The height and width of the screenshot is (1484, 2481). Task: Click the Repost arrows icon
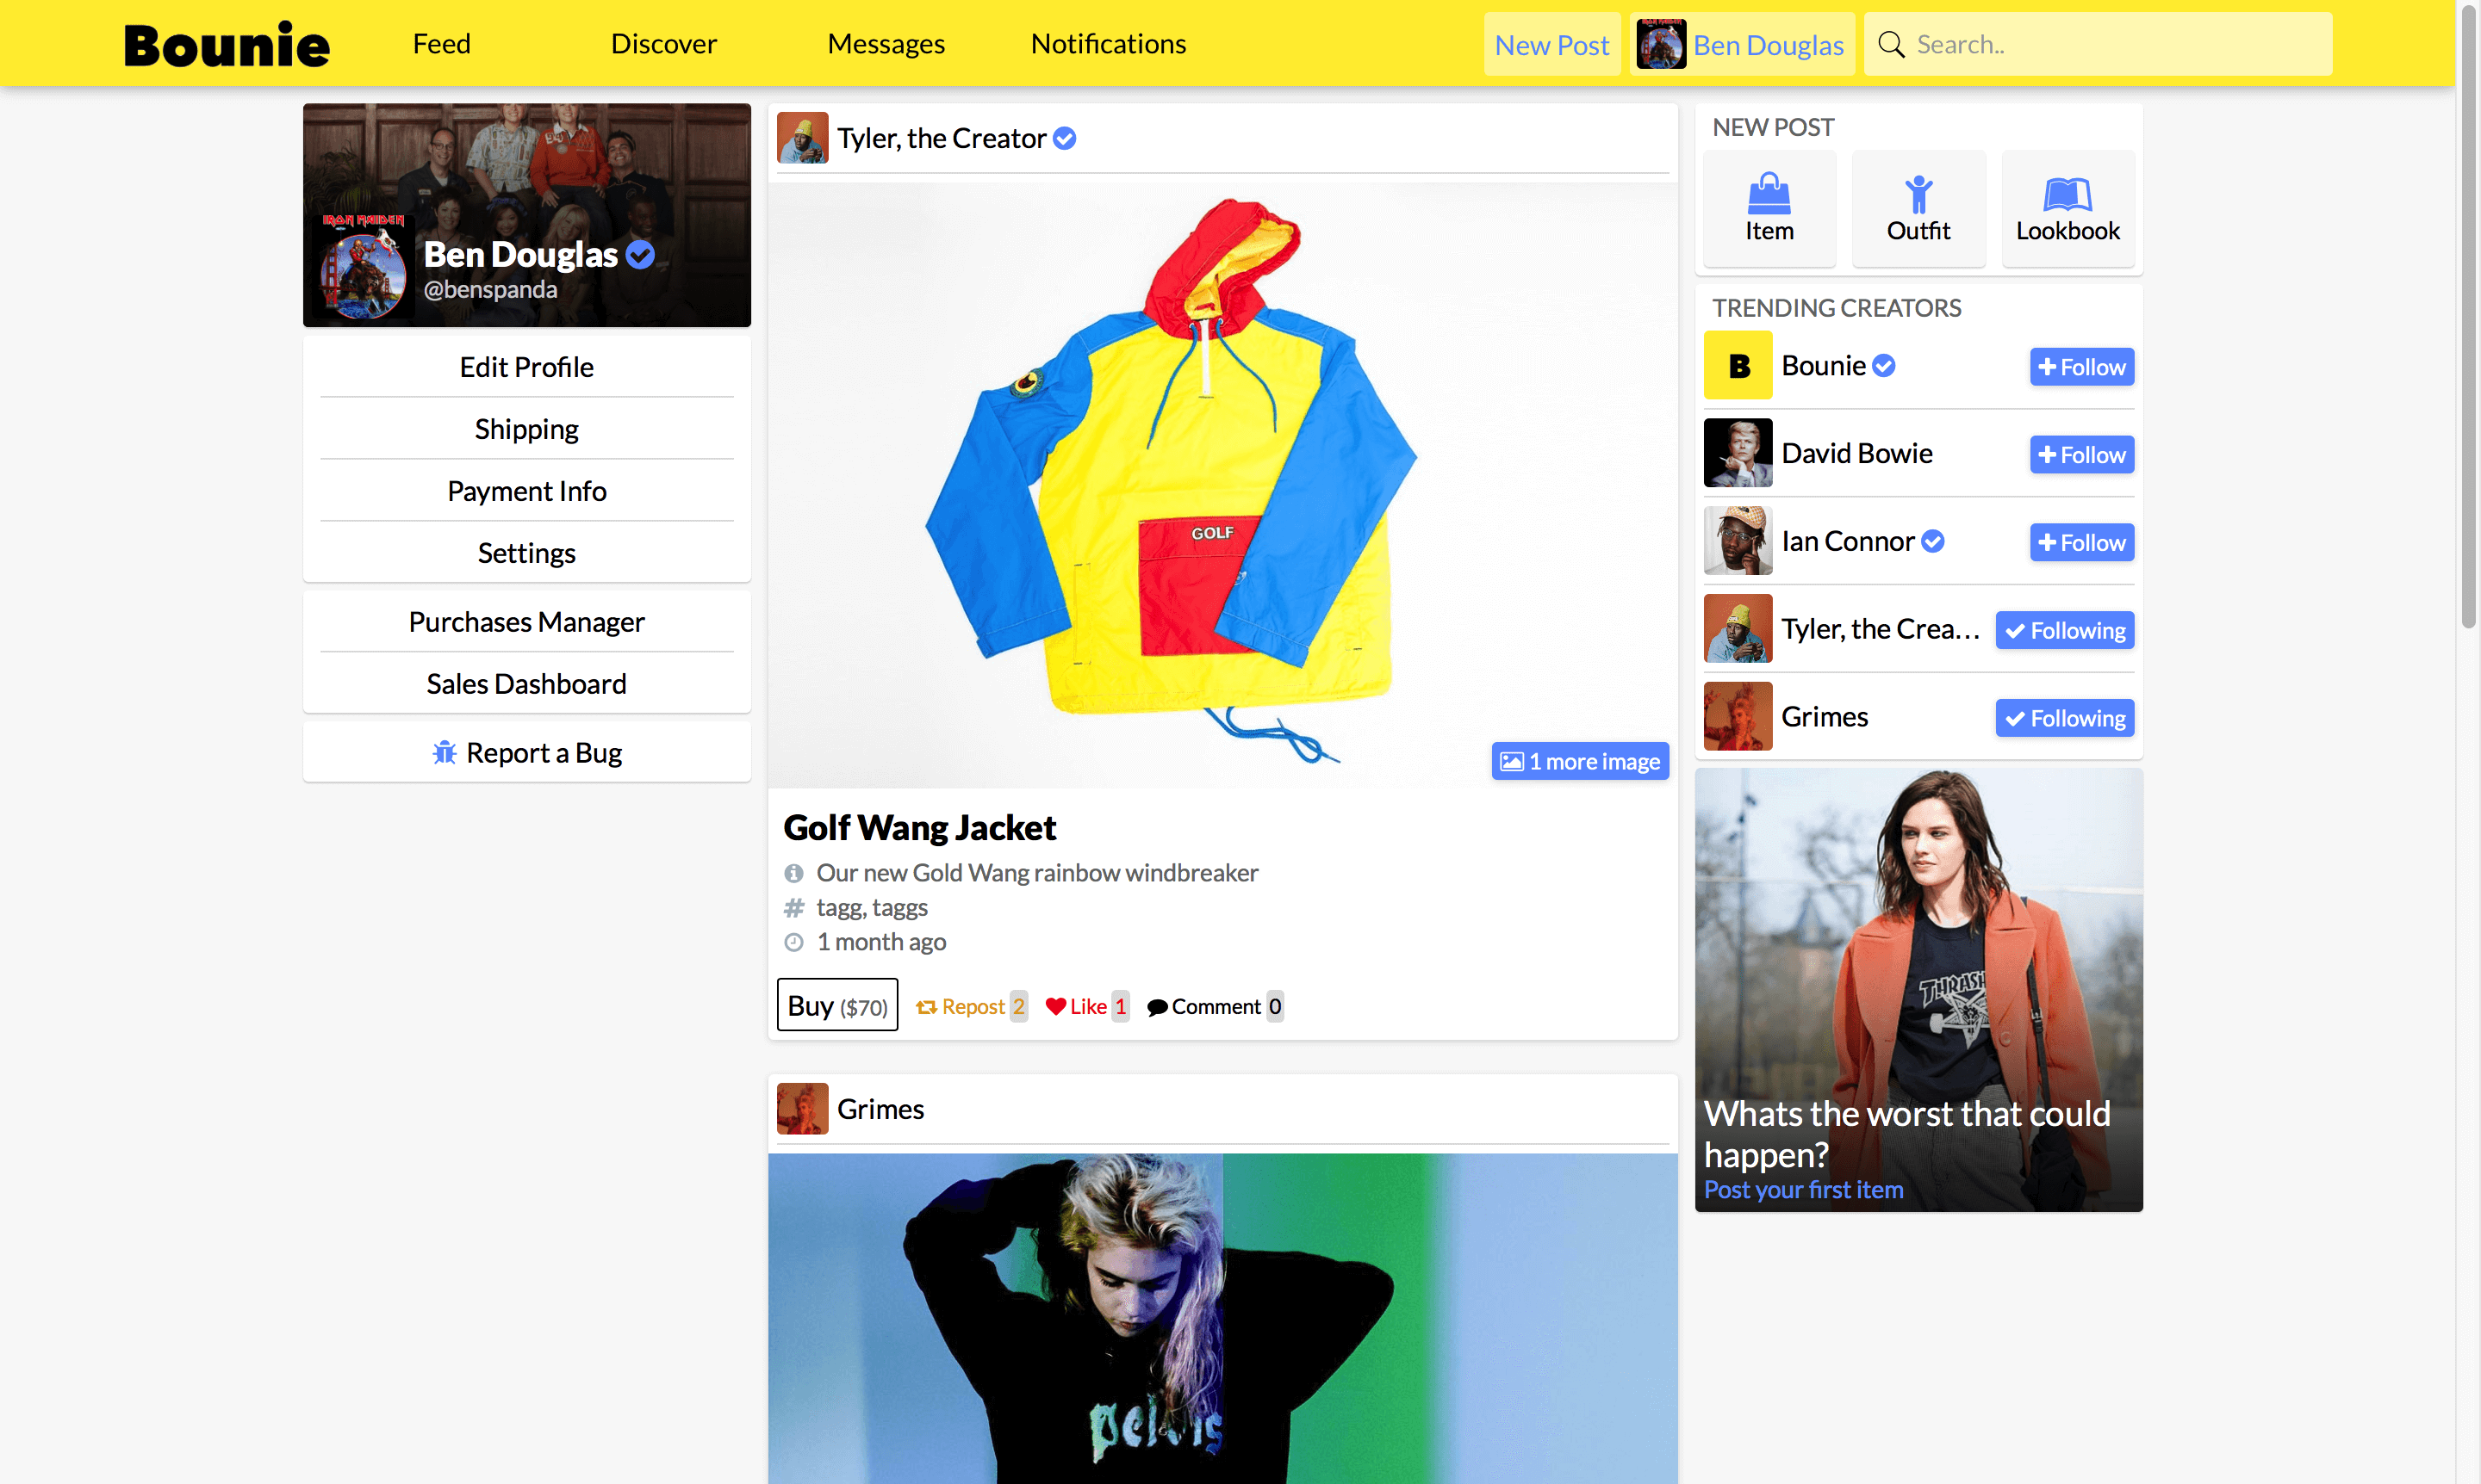tap(926, 1007)
